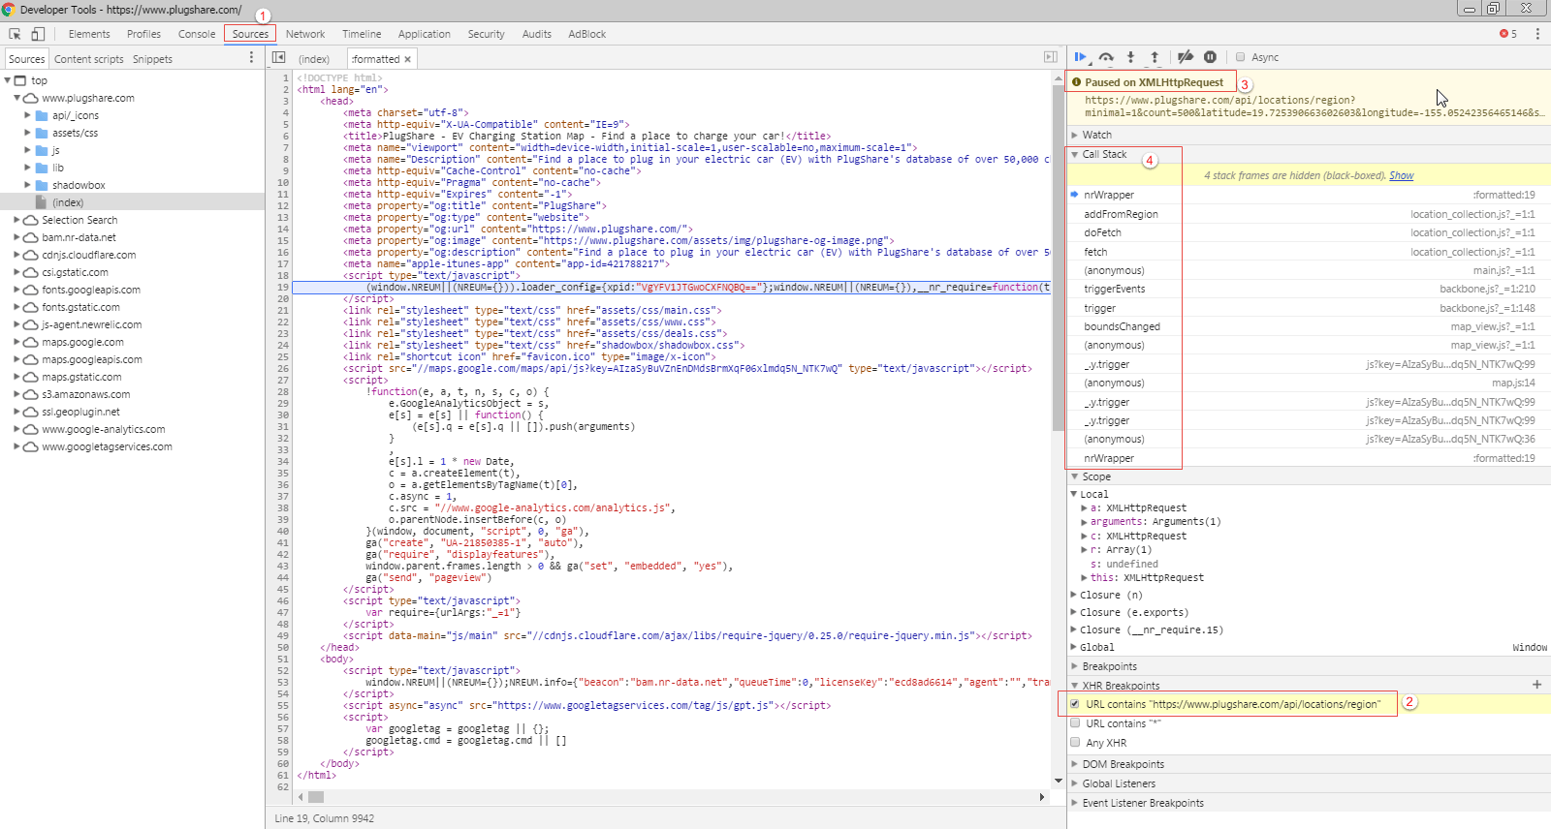Toggle the file navigator pane icon
The width and height of the screenshot is (1551, 829).
(x=279, y=58)
